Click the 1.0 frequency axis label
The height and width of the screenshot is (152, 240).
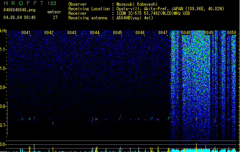[3, 68]
